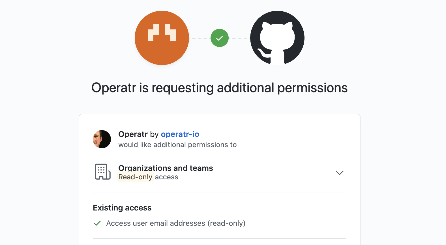The height and width of the screenshot is (245, 446).
Task: Click the bold Operatr app name
Action: point(133,134)
